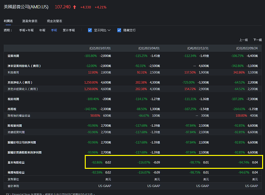Open the 資產負債表 tab
Viewport: 265px width, 195px height.
[30, 21]
